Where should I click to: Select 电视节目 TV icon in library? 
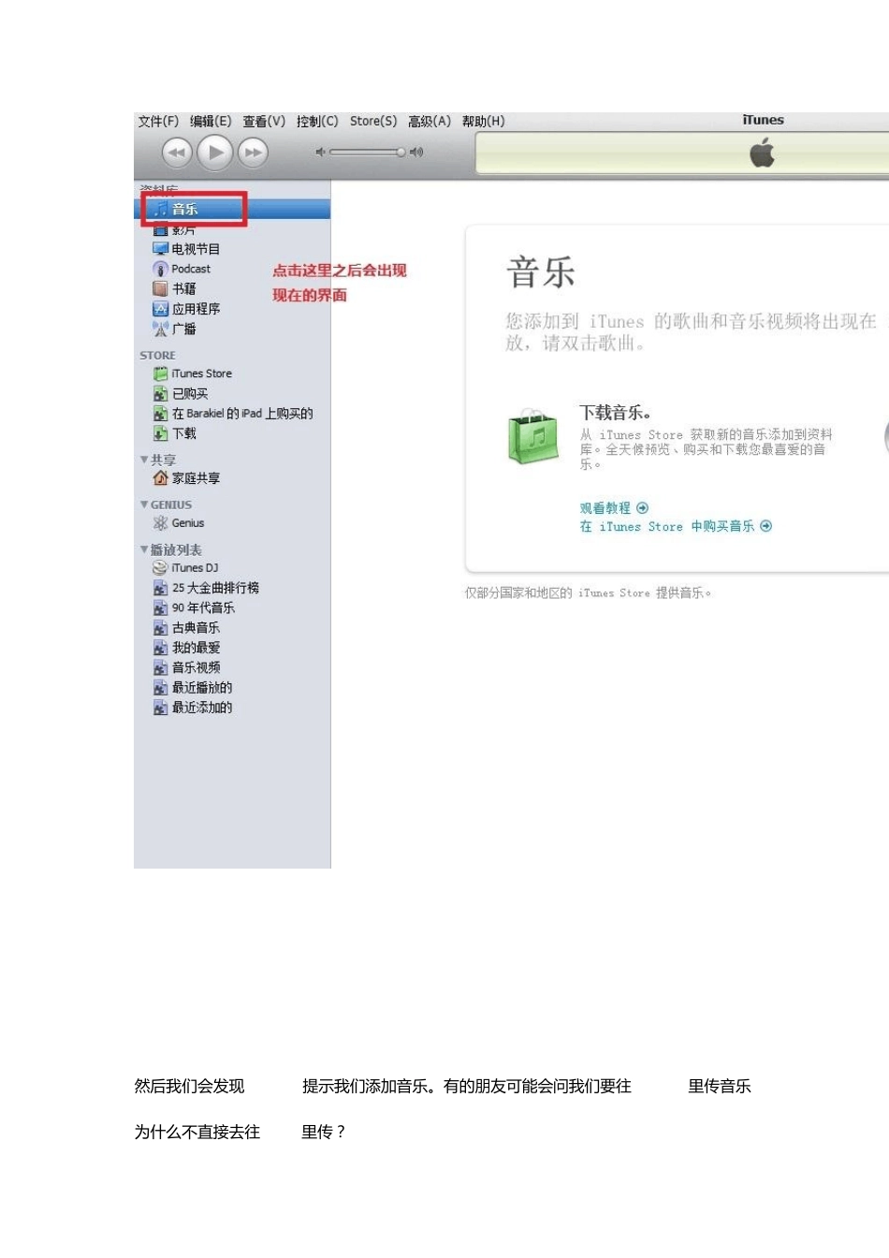160,249
